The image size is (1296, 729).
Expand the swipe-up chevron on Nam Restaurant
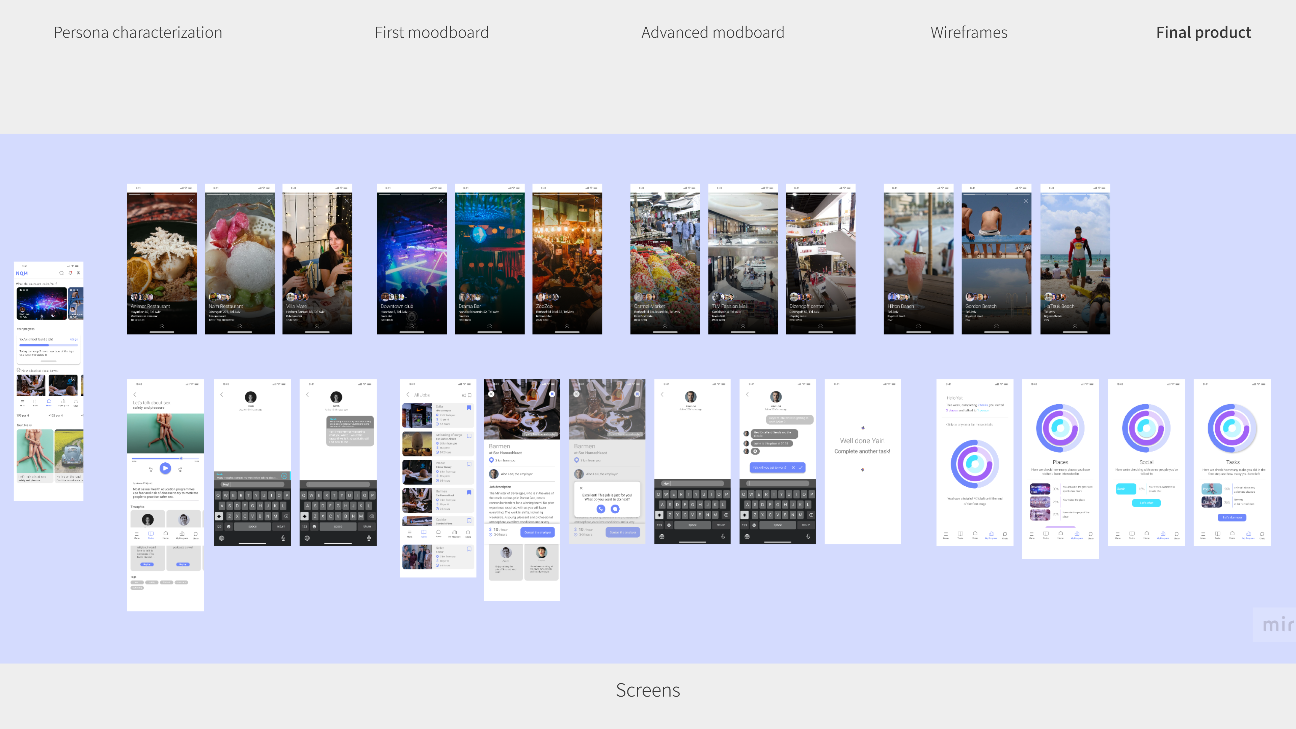point(240,326)
